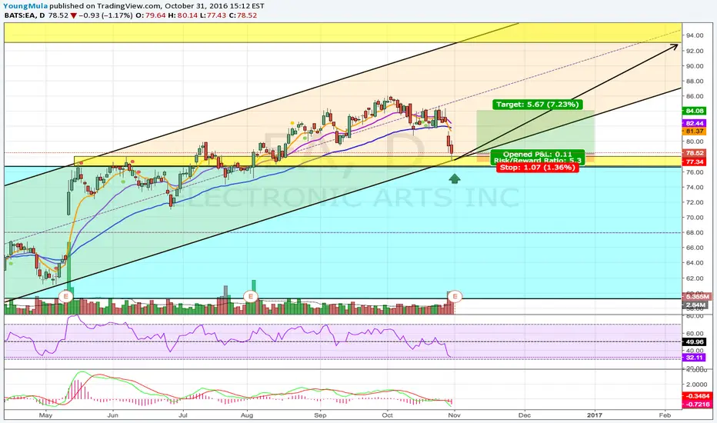Click the orange 81.37 moving average tag

click(x=694, y=132)
